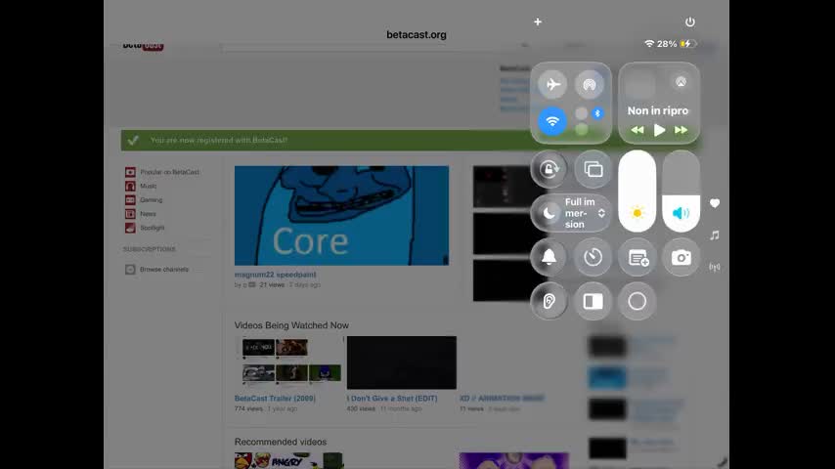Adjust the brightness slider
The width and height of the screenshot is (835, 469).
[637, 192]
